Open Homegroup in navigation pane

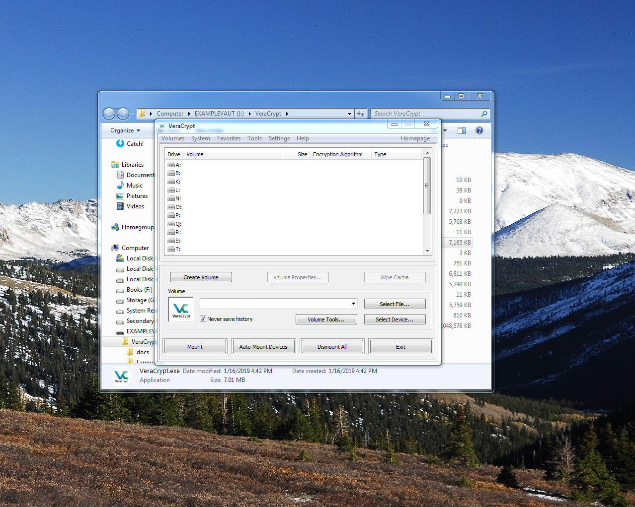tap(133, 227)
